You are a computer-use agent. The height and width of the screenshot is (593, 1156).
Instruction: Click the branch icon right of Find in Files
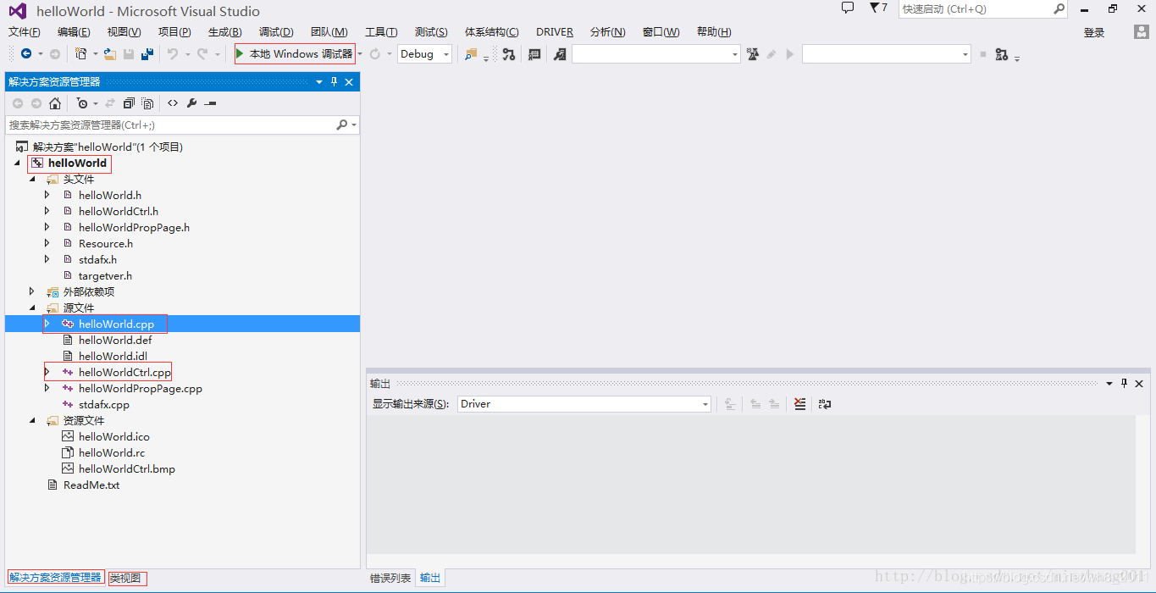pos(508,53)
